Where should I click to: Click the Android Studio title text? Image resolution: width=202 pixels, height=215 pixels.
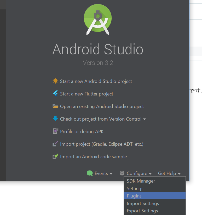[x=98, y=49]
